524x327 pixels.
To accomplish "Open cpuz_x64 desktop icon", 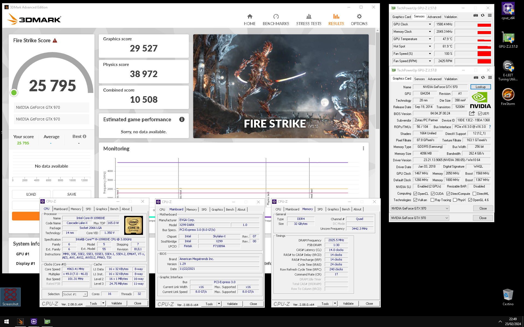I will [x=508, y=11].
